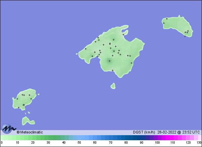Image resolution: width=202 pixels, height=147 pixels.
Task: Click the scale value 80
Action: [126, 143]
